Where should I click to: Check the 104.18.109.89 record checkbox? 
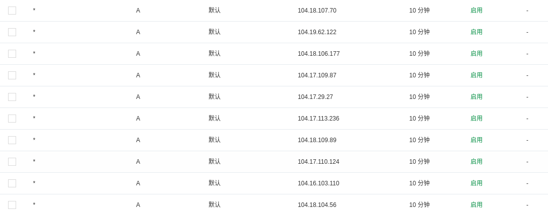pos(12,140)
